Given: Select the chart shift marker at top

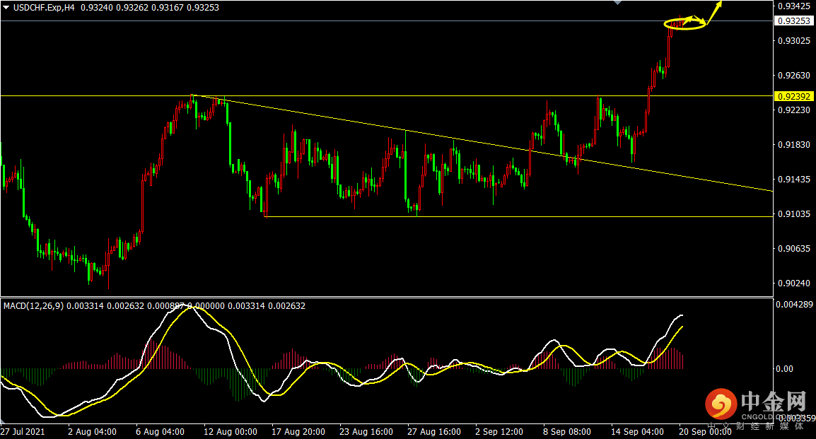Looking at the screenshot, I should [618, 3].
